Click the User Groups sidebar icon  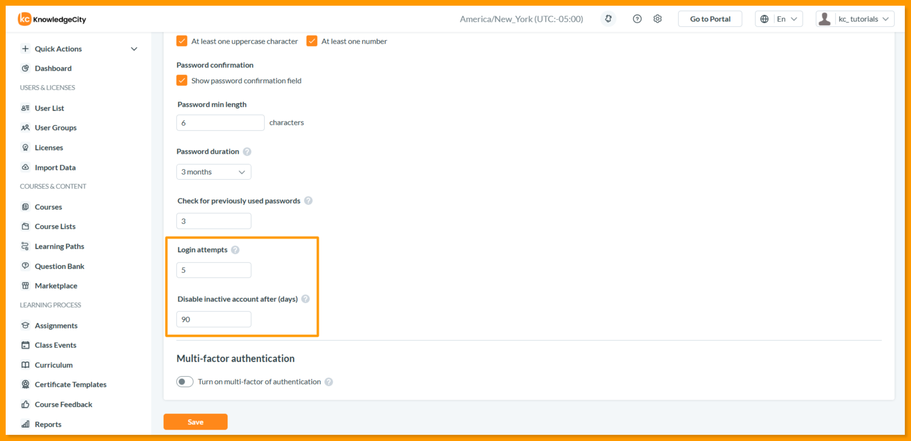[x=26, y=127]
